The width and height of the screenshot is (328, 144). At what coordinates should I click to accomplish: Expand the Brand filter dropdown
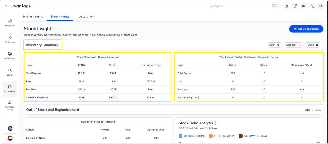pos(313,45)
